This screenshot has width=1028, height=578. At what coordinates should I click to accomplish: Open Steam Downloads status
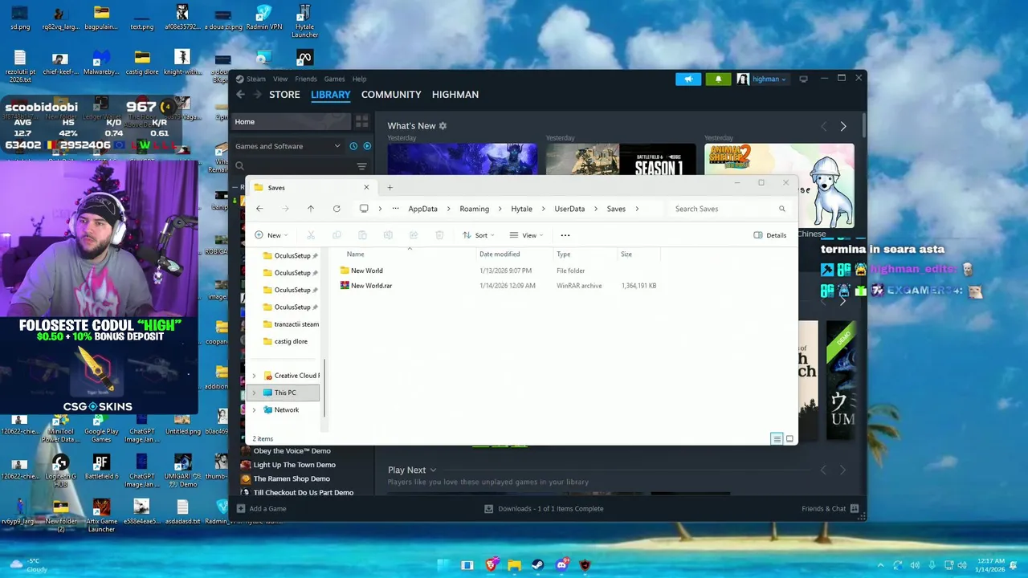coord(544,508)
